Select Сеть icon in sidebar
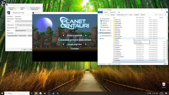Image resolution: width=169 pixels, height=95 pixels. point(100,39)
